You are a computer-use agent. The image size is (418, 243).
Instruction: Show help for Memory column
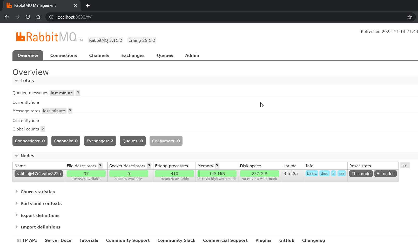click(x=217, y=166)
